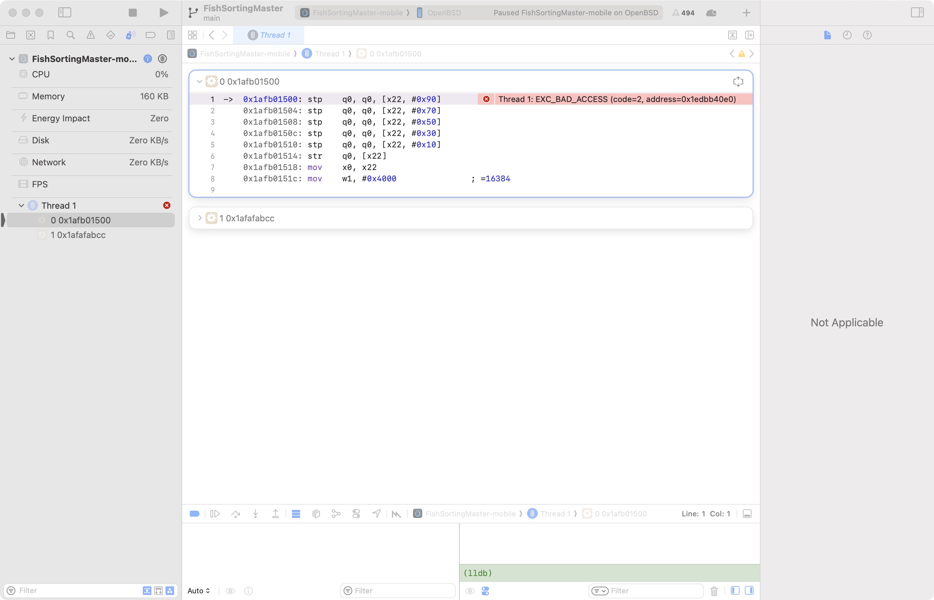934x600 pixels.
Task: Select stack frame 1 0x1afafabcc in navigator
Action: click(x=78, y=235)
